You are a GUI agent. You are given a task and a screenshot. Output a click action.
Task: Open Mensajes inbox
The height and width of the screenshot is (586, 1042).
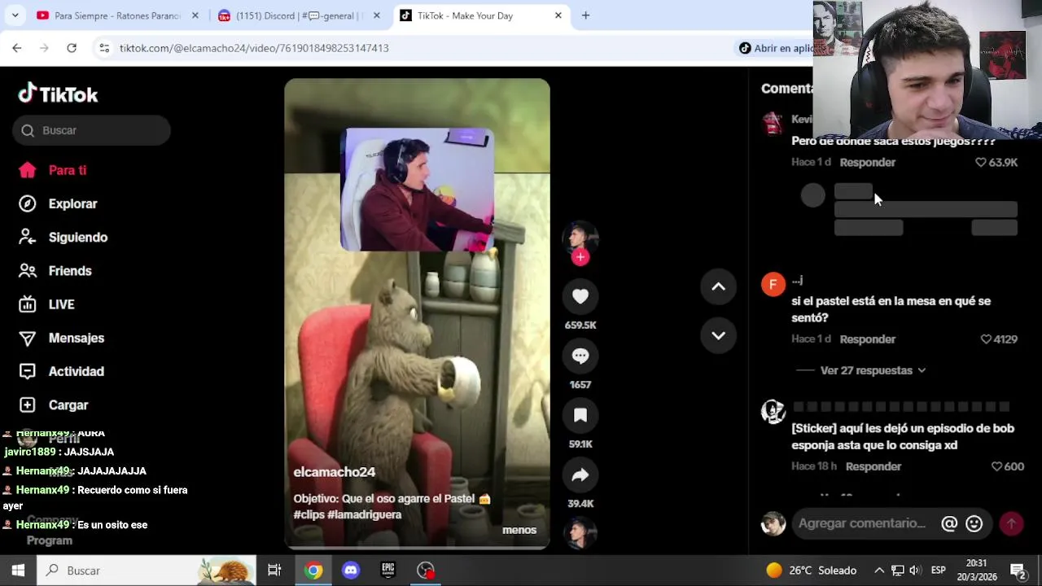click(x=62, y=338)
